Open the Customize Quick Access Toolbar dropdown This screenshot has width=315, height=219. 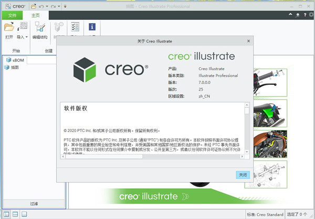click(x=65, y=5)
